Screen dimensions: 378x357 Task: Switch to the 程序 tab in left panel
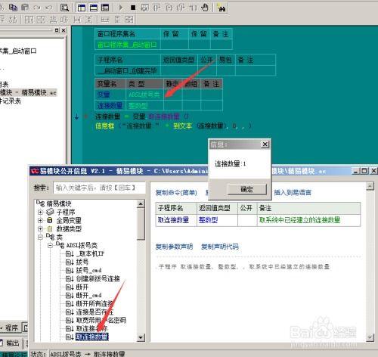10,328
